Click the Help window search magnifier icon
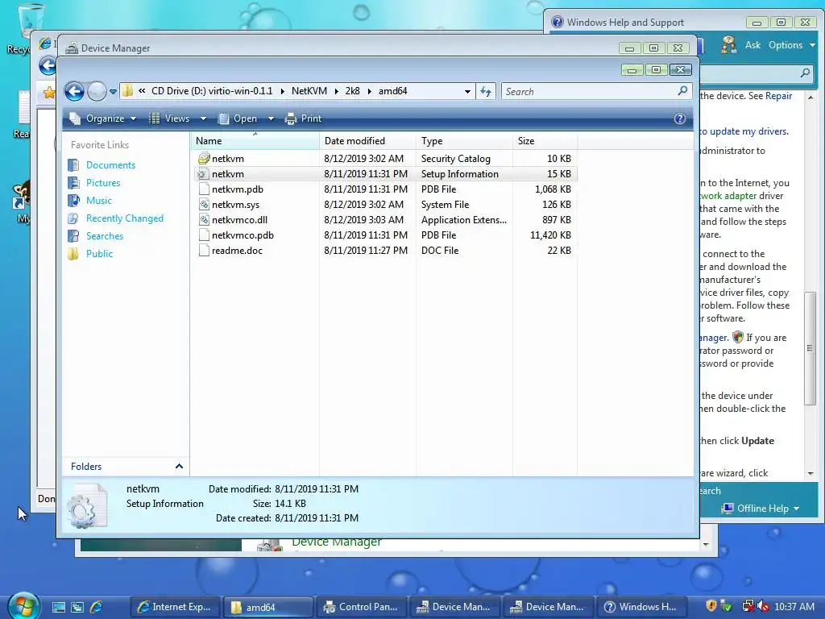 805,73
